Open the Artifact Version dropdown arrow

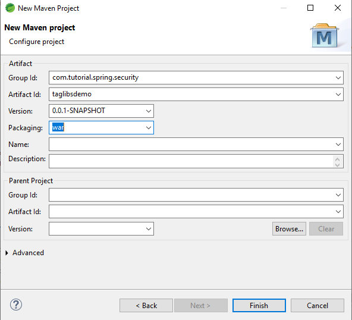coord(149,111)
